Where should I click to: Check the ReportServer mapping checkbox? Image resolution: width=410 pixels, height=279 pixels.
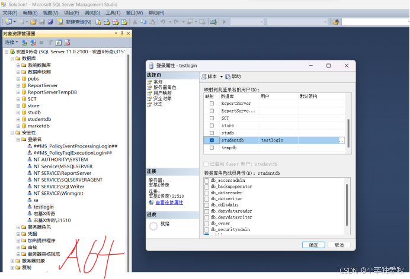212,104
